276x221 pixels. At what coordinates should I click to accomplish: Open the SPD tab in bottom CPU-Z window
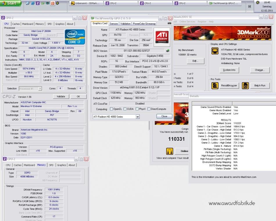(51, 165)
